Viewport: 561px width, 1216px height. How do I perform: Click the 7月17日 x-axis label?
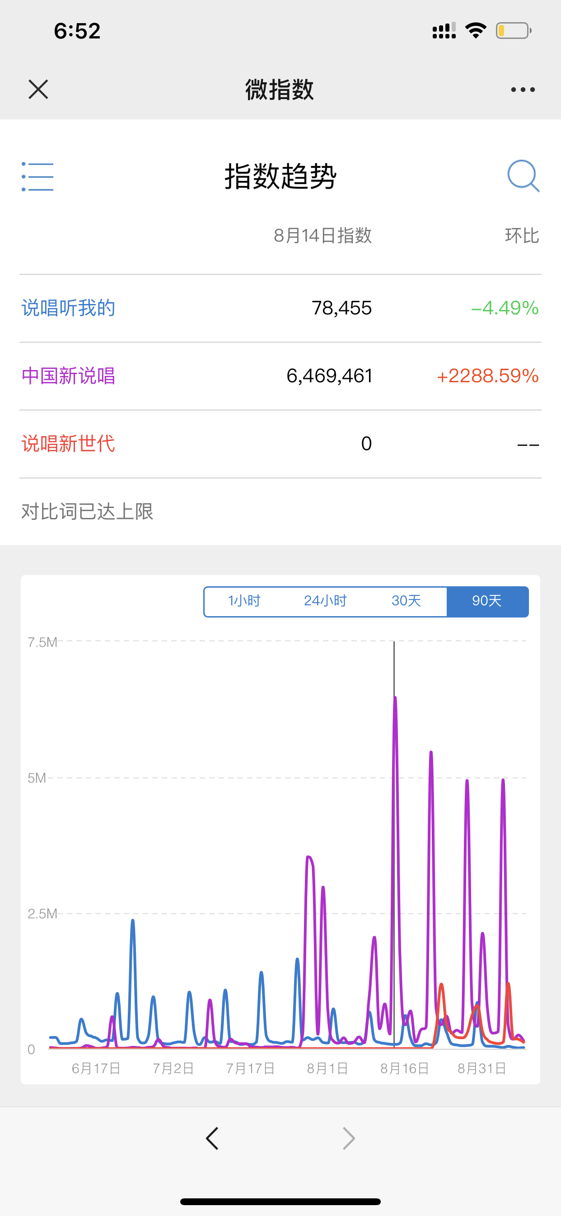[251, 1068]
